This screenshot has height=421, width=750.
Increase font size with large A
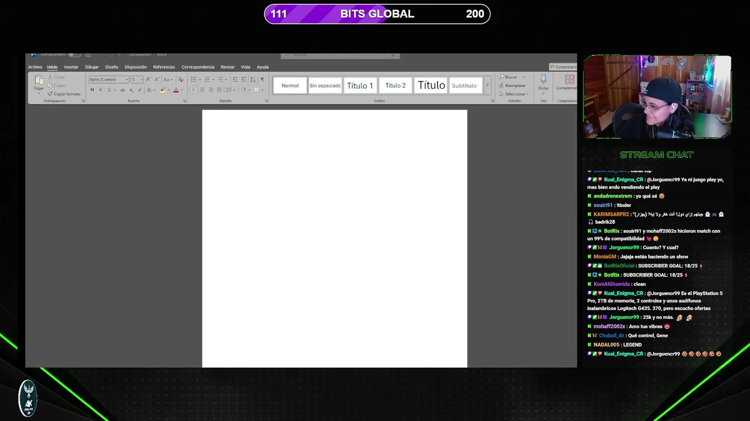(148, 79)
